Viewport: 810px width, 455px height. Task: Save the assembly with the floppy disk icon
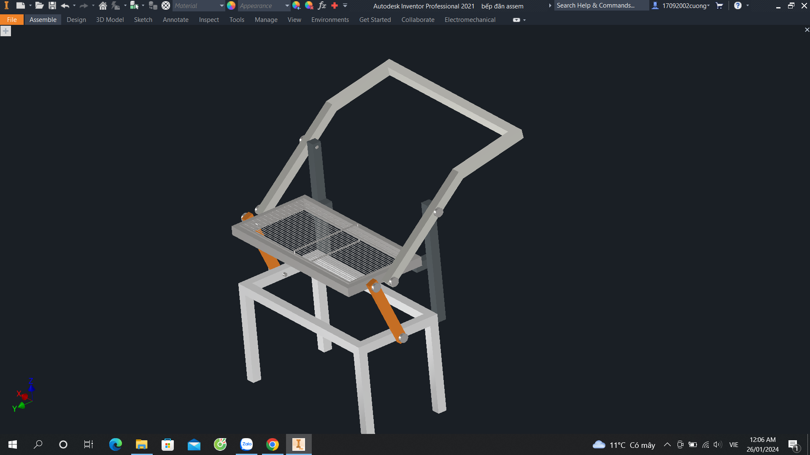click(52, 5)
